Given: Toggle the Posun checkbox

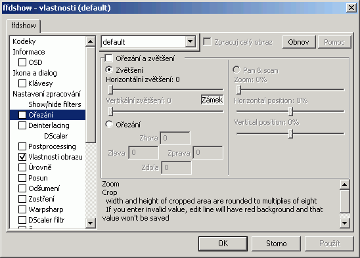Looking at the screenshot, I should 22,178.
